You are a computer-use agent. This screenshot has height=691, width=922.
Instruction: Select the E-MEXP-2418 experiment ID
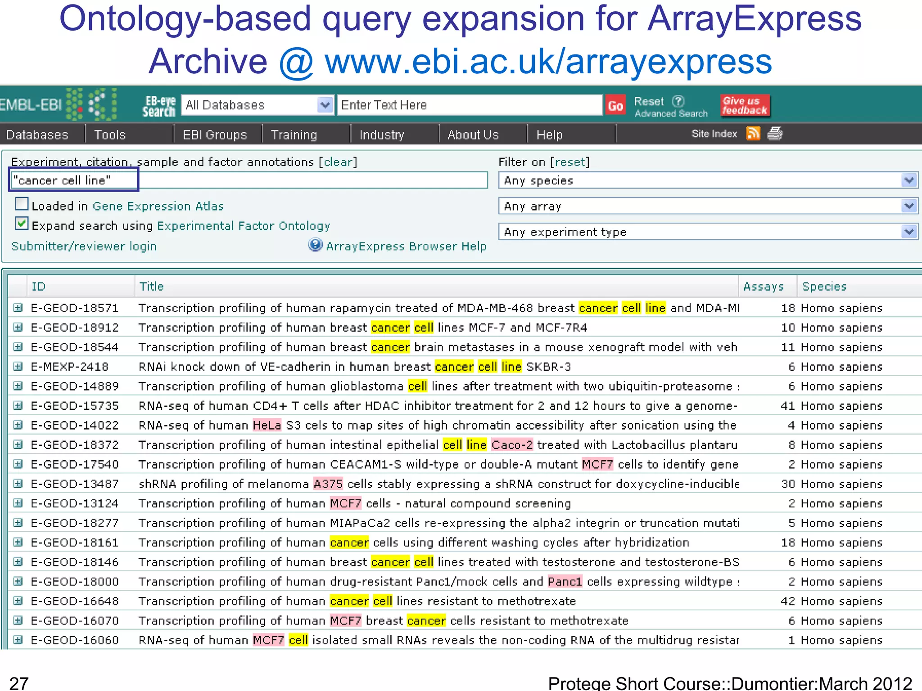70,367
